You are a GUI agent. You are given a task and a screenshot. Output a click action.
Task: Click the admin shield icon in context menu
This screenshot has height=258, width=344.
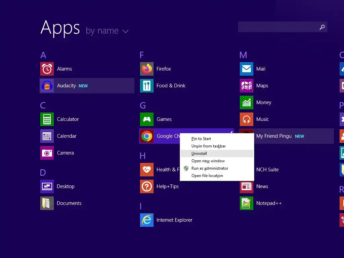(186, 168)
